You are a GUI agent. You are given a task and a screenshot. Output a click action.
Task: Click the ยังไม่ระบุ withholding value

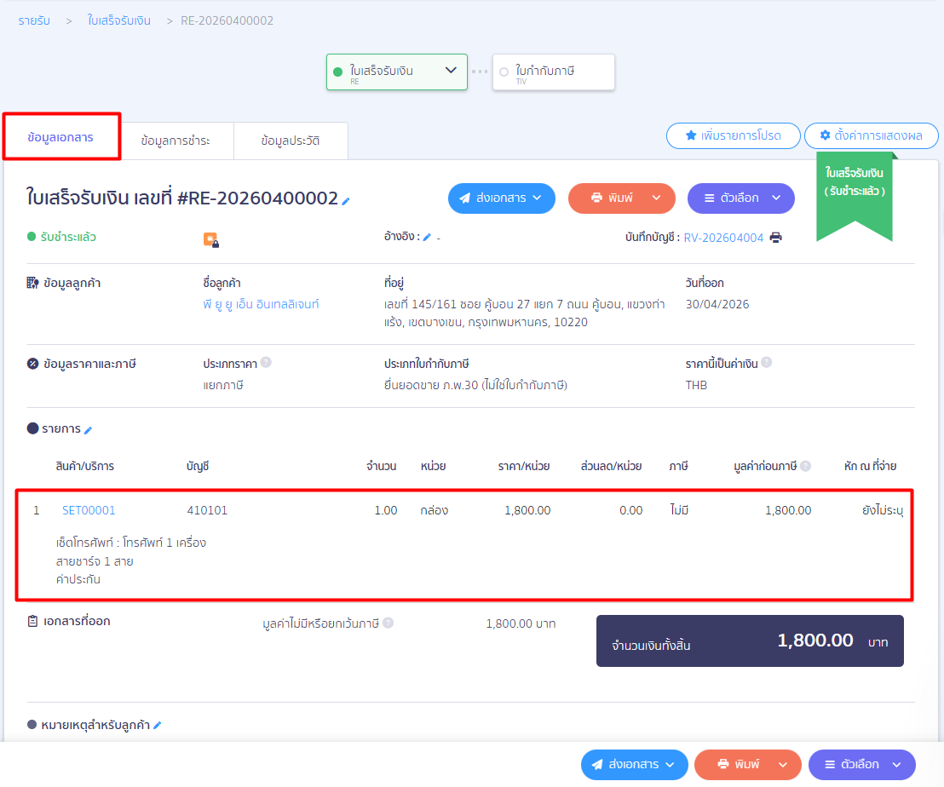[882, 510]
